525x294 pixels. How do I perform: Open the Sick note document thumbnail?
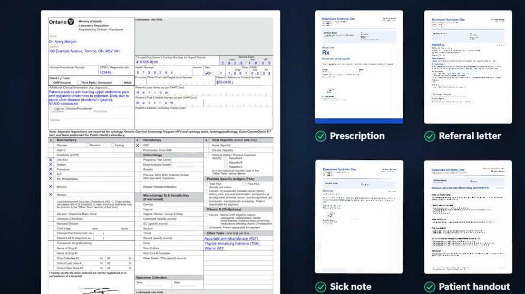click(359, 217)
